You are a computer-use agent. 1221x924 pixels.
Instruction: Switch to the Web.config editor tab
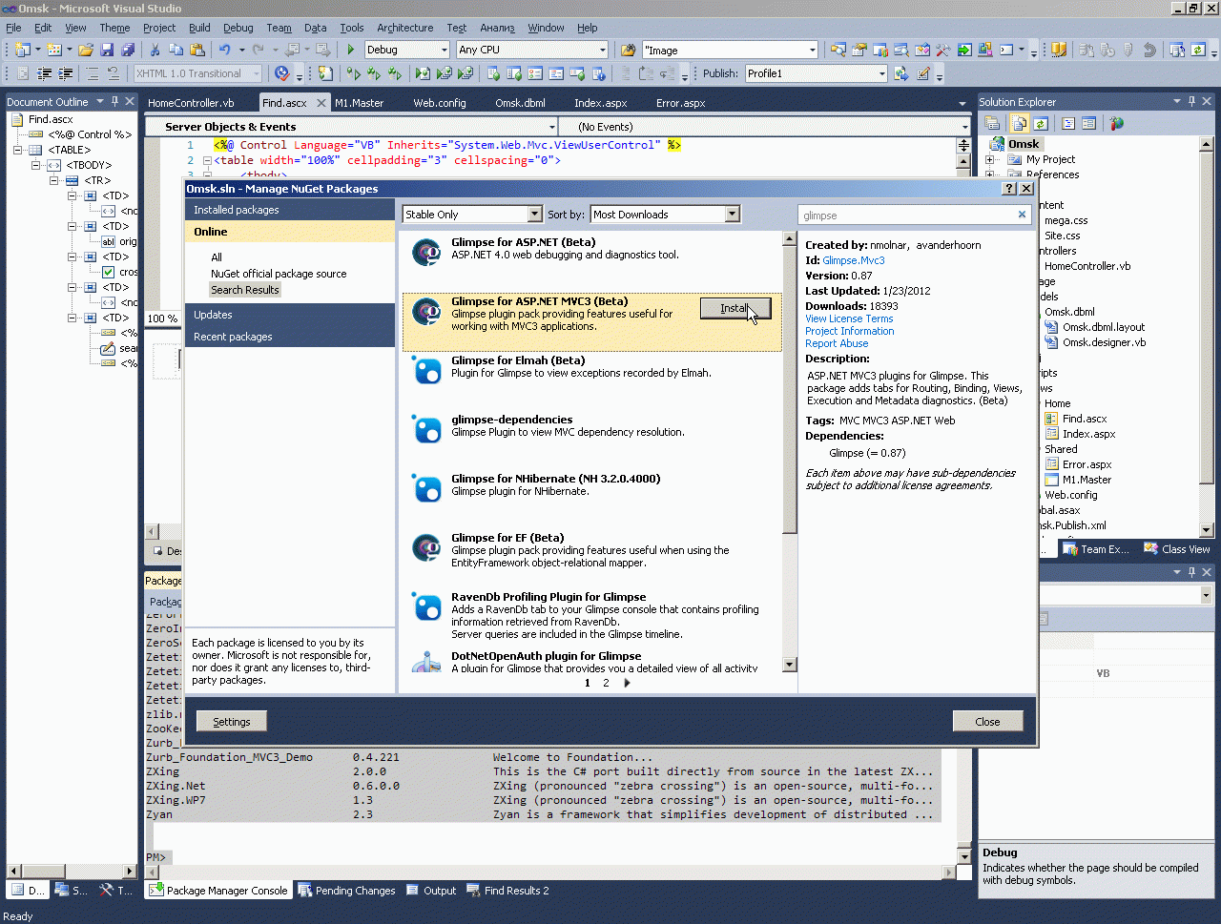(440, 103)
